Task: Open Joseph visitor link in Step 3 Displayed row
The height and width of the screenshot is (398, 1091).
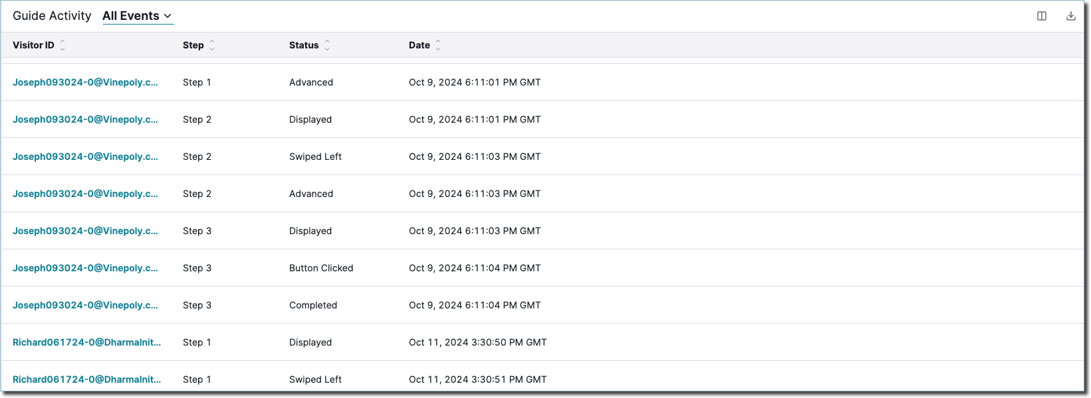Action: (85, 231)
